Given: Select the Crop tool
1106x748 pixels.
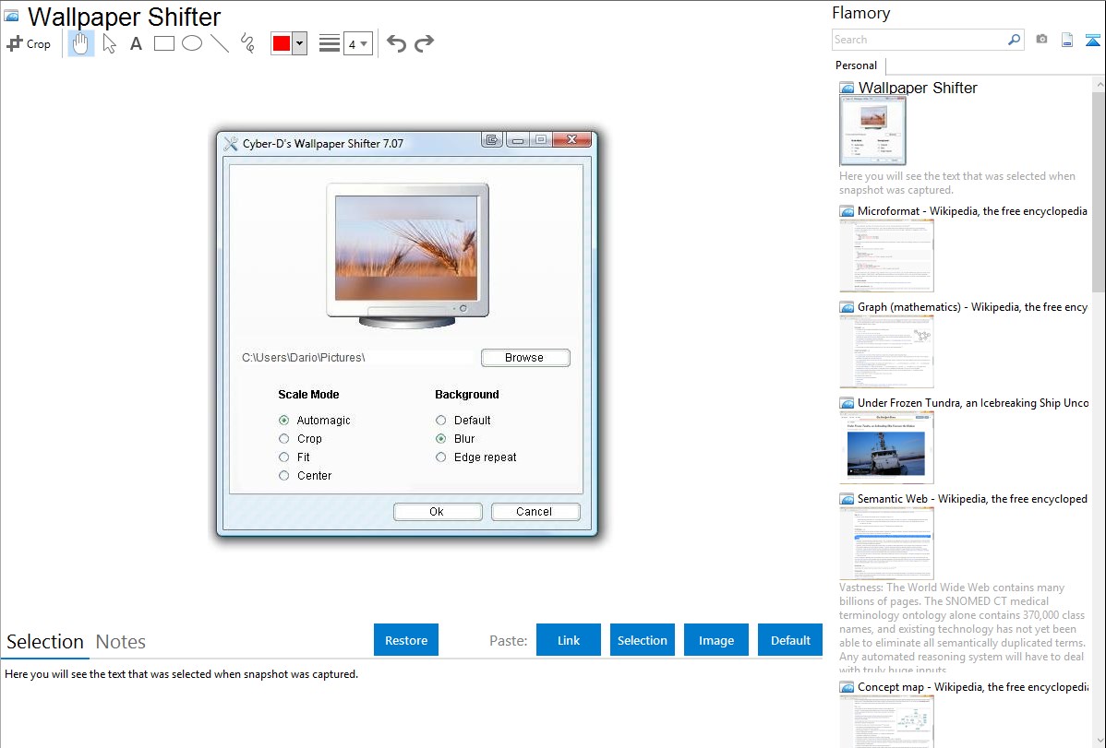Looking at the screenshot, I should pos(29,43).
